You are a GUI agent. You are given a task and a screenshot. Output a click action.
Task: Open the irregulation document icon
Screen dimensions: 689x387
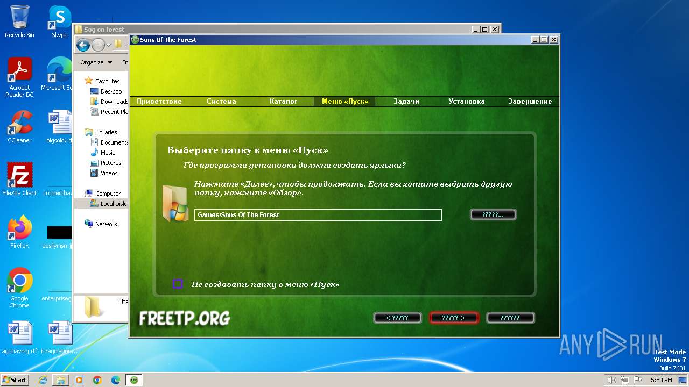pyautogui.click(x=59, y=338)
